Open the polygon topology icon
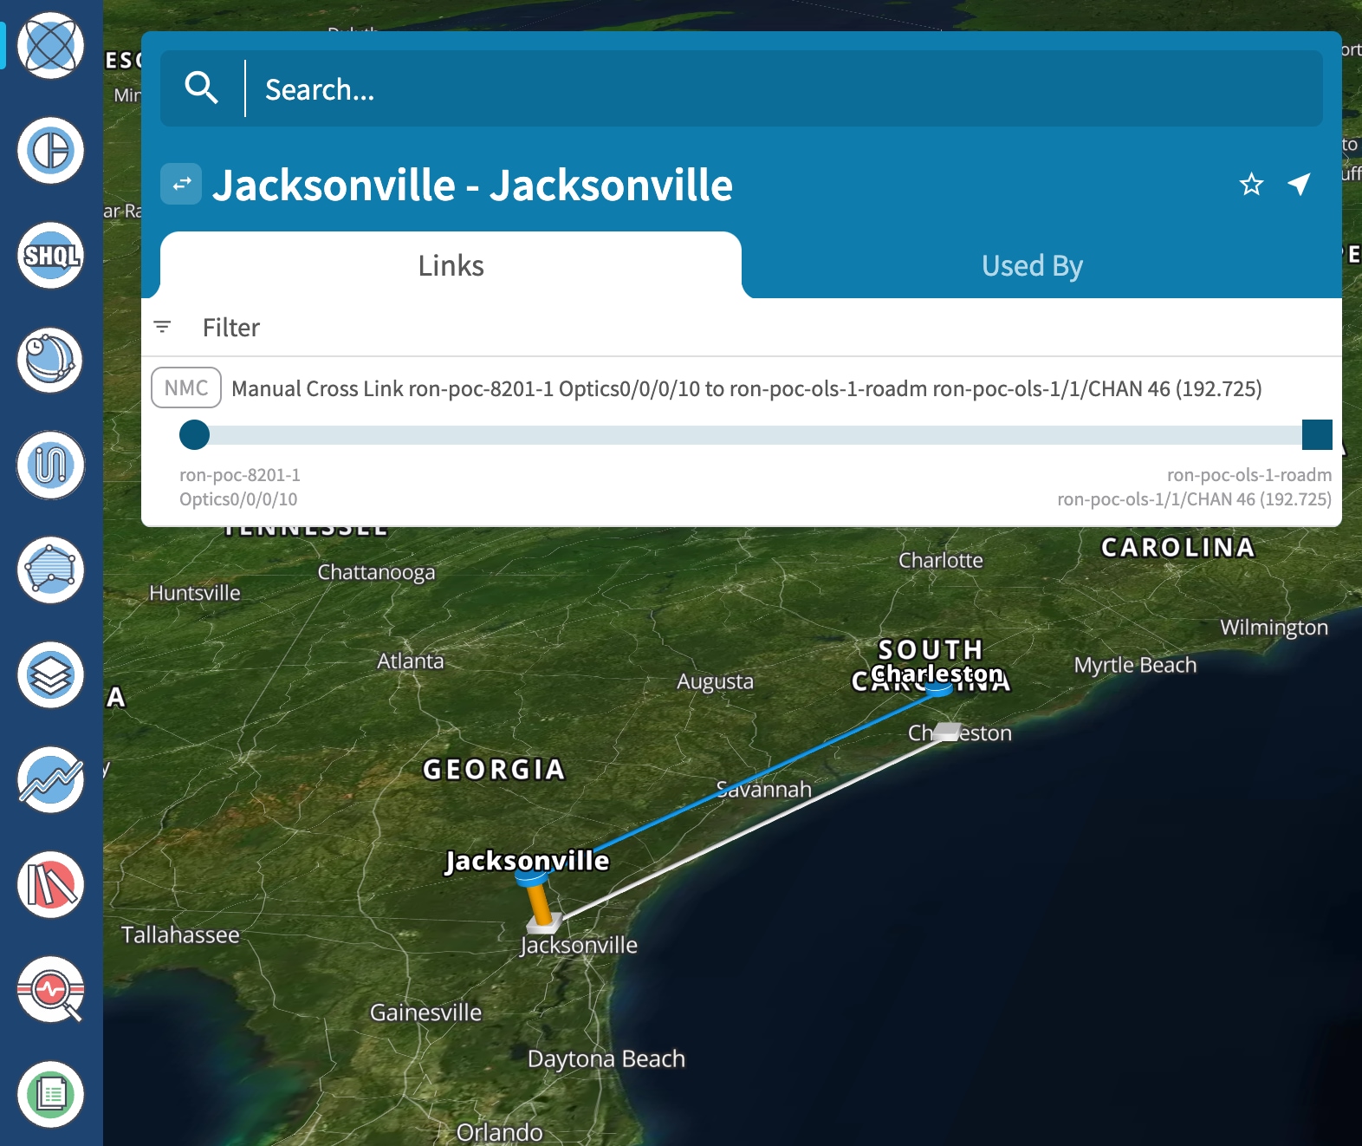Viewport: 1362px width, 1146px height. (x=51, y=570)
